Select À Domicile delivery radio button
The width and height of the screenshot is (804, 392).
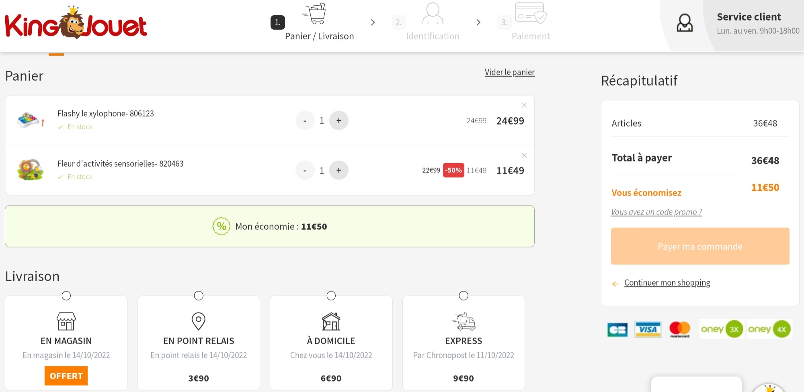point(331,296)
